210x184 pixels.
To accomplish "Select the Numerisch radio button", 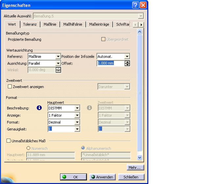I will pos(29,148).
